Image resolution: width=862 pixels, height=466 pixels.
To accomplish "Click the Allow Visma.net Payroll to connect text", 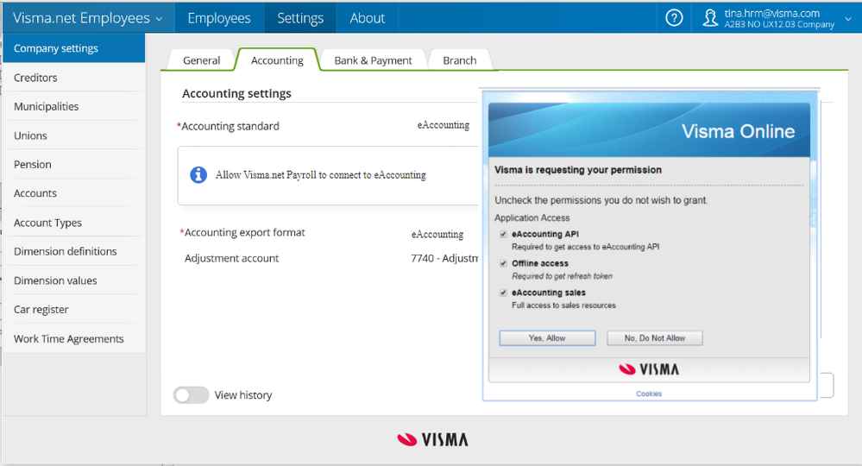I will [320, 174].
